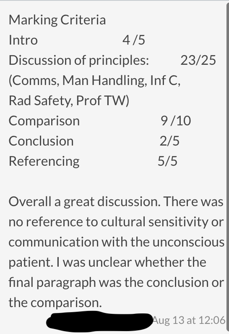Select the Referencing label
This screenshot has width=229, height=334.
pyautogui.click(x=44, y=161)
